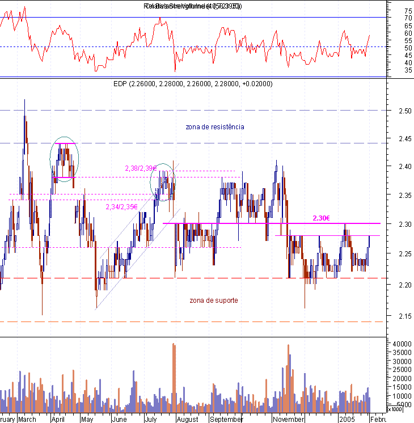Image resolution: width=414 pixels, height=423 pixels.
Task: Click the April date axis label
Action: point(58,419)
